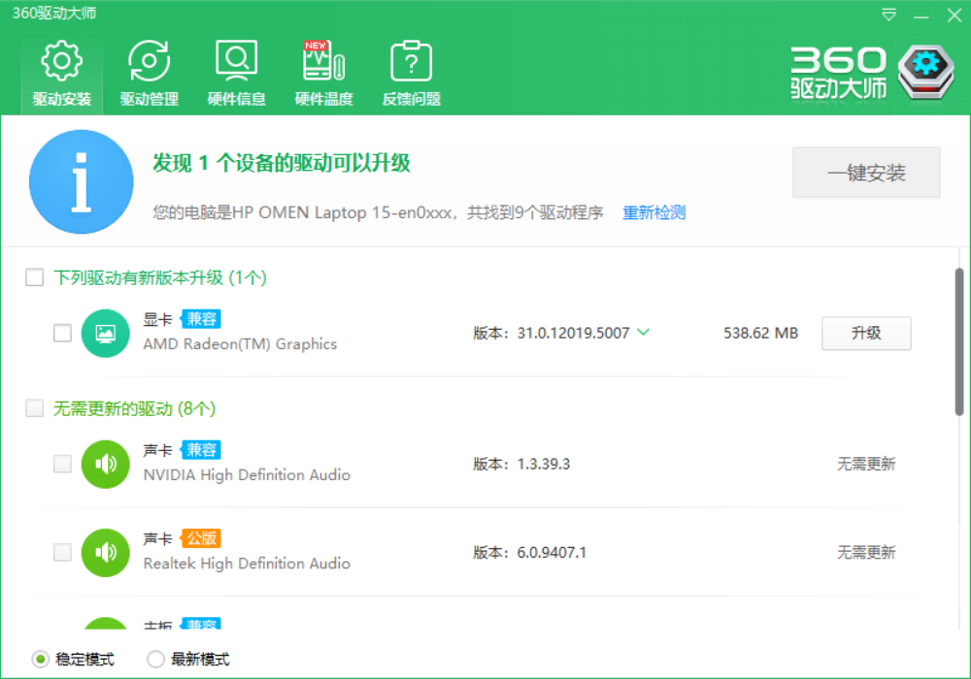Select 最新模式 radio button
Viewport: 971px width, 679px height.
(155, 660)
